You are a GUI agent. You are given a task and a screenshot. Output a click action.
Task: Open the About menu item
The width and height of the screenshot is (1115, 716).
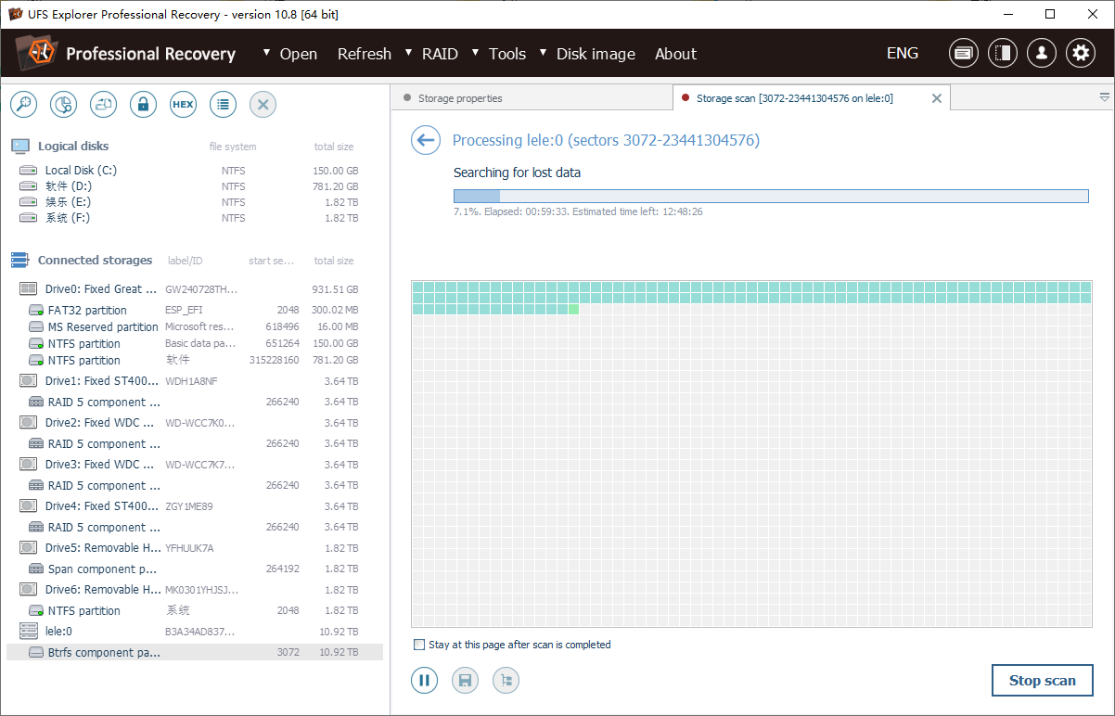coord(675,54)
